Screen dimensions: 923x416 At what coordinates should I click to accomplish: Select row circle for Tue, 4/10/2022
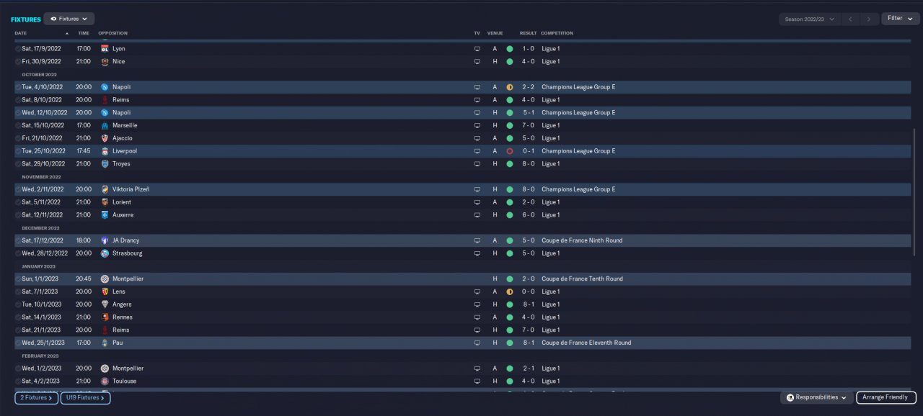pos(18,87)
